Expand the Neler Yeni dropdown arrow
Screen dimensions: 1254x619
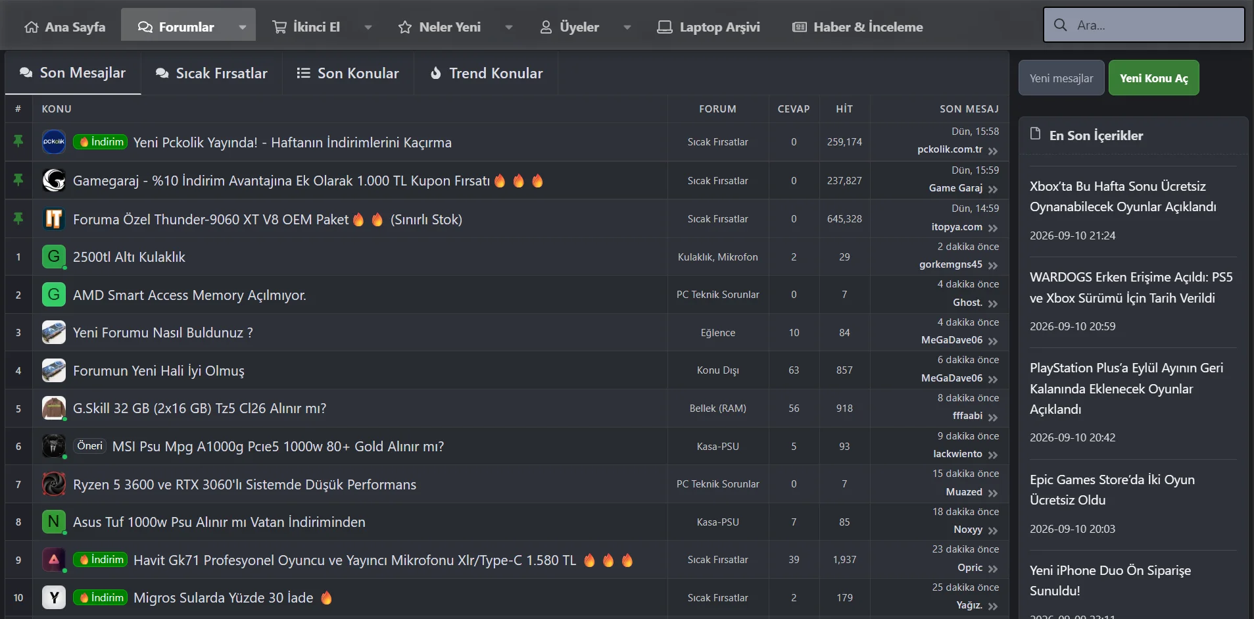tap(508, 27)
